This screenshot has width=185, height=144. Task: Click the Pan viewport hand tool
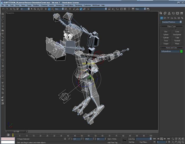[176, 142]
